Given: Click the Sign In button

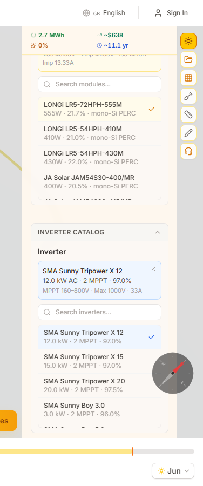Looking at the screenshot, I should (x=171, y=13).
